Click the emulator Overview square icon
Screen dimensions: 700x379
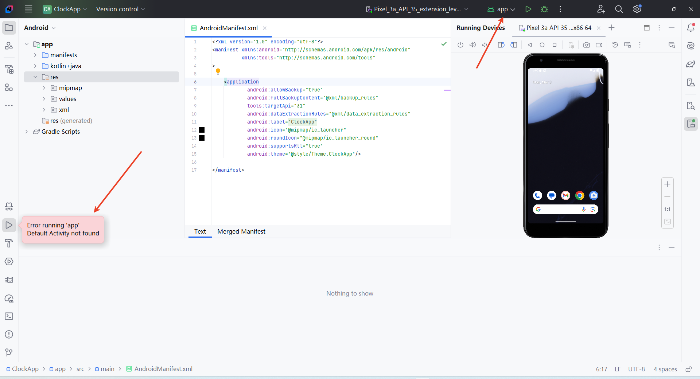(x=555, y=45)
